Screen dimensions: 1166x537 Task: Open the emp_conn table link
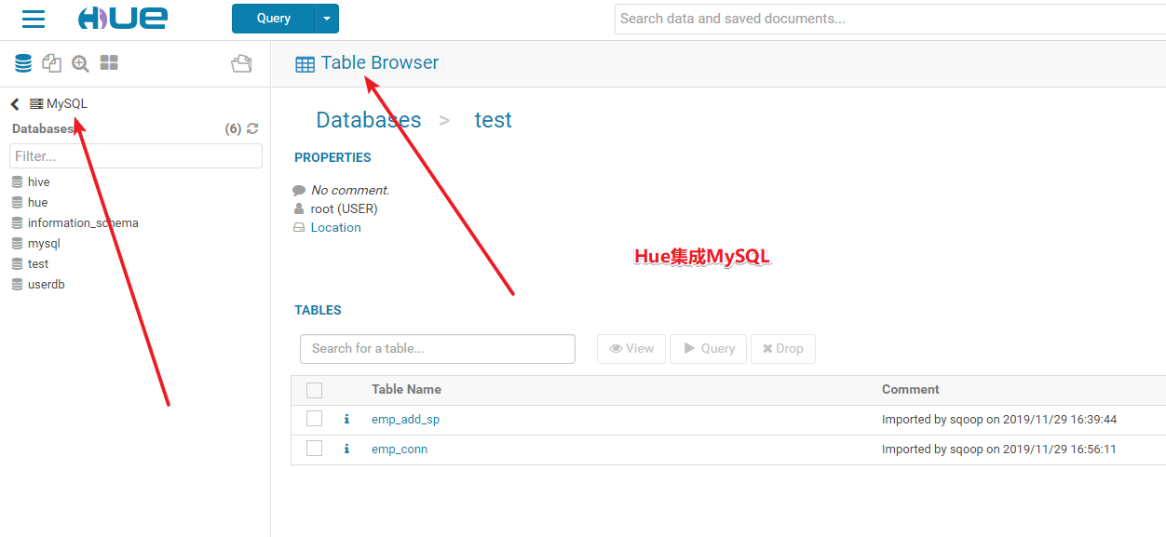[x=400, y=450]
